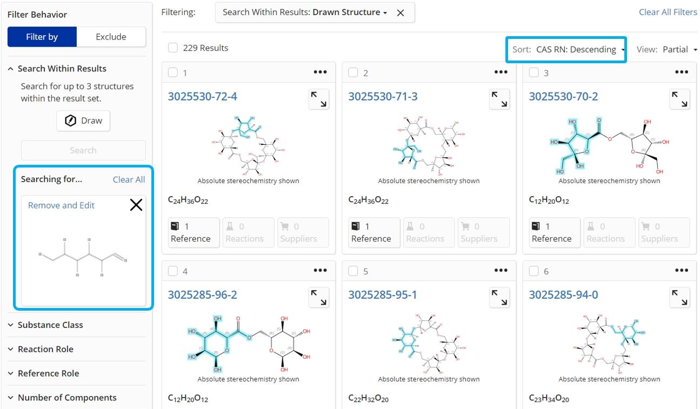Remove the Drawn Structure filter chip

[401, 13]
